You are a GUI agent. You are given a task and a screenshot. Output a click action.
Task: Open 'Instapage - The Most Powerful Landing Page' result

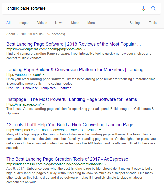coord(72,99)
